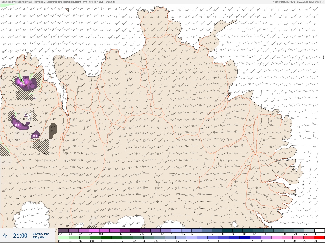Click the 0.5 precipitation label on the map

(x=17, y=125)
